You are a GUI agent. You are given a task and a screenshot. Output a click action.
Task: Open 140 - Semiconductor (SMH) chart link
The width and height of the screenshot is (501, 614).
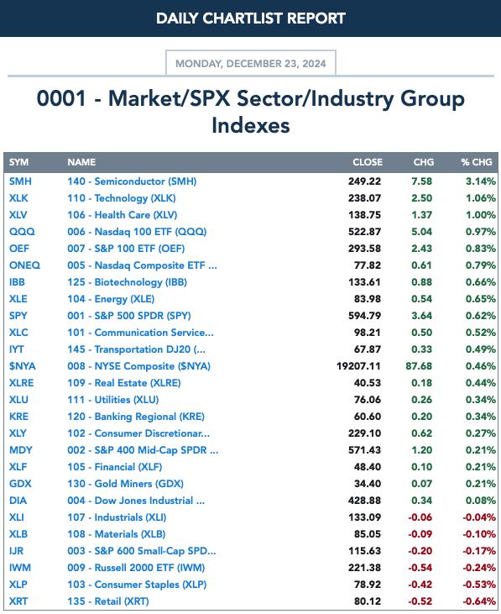pyautogui.click(x=132, y=181)
